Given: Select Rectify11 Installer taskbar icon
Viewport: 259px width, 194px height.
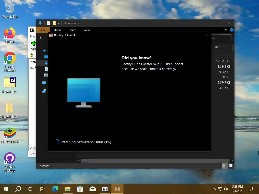Looking at the screenshot, I should [x=117, y=189].
